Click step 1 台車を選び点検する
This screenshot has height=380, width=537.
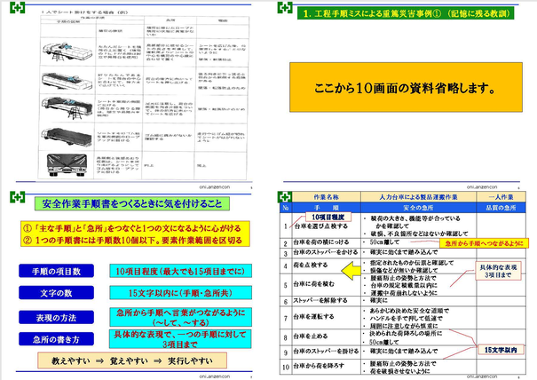pyautogui.click(x=321, y=226)
